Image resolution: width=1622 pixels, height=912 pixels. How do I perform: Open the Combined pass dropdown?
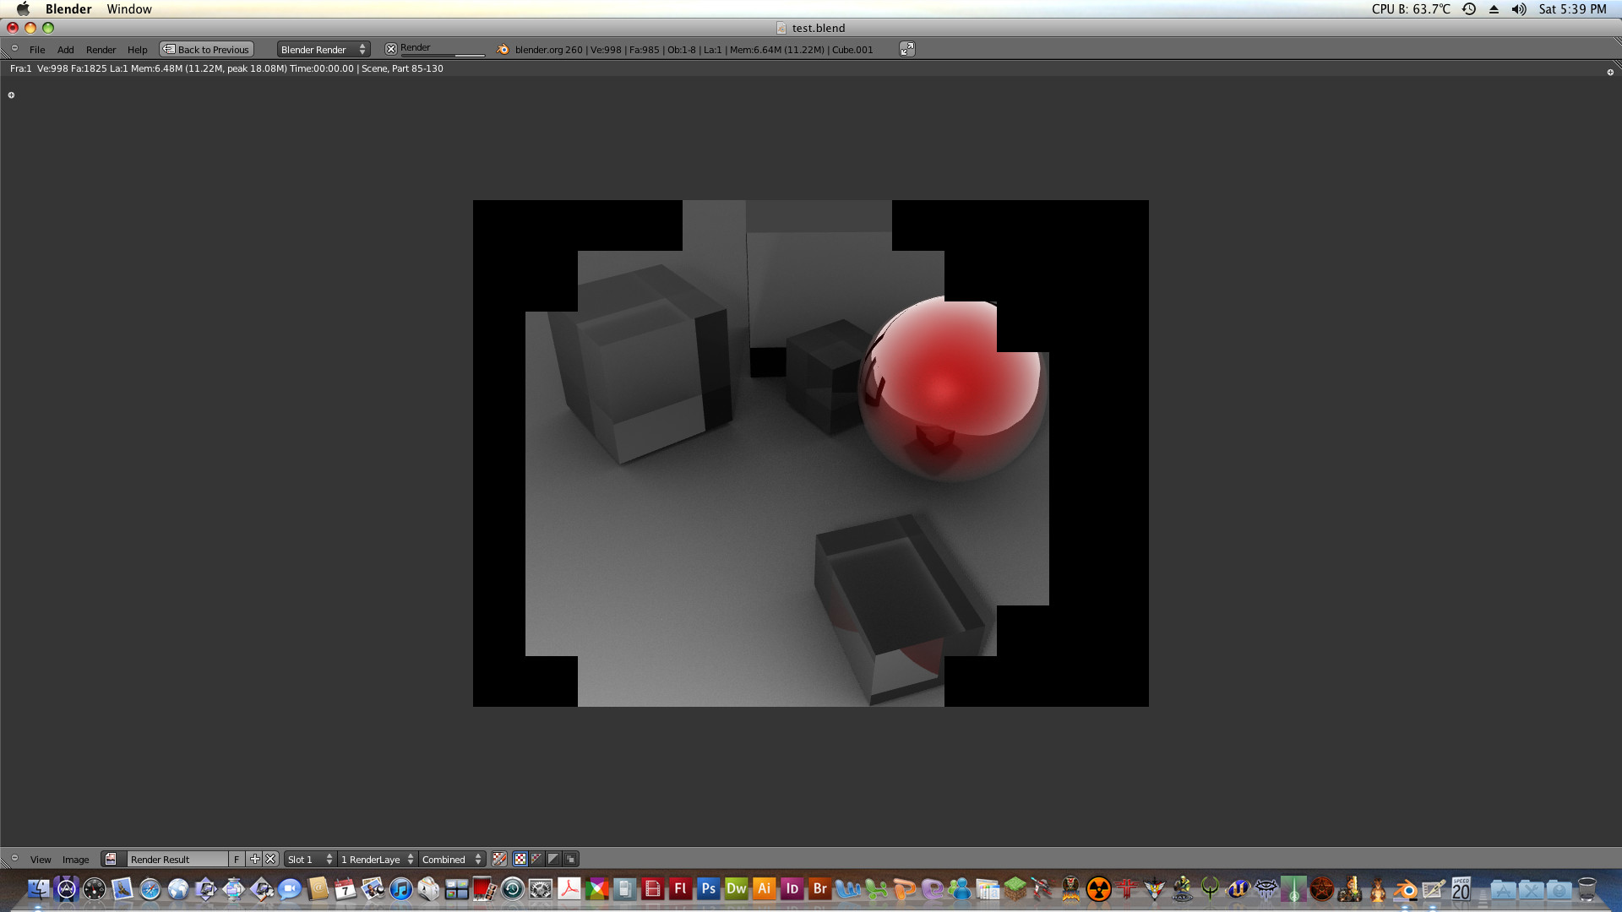point(452,860)
